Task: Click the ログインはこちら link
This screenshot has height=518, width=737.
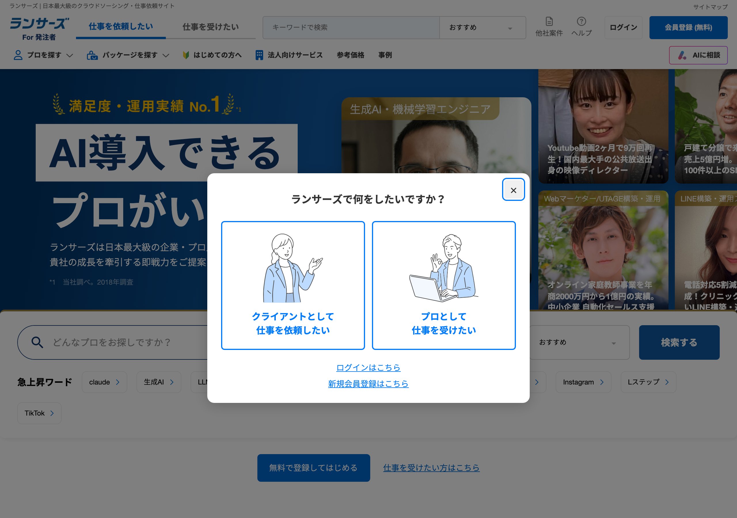Action: coord(368,367)
